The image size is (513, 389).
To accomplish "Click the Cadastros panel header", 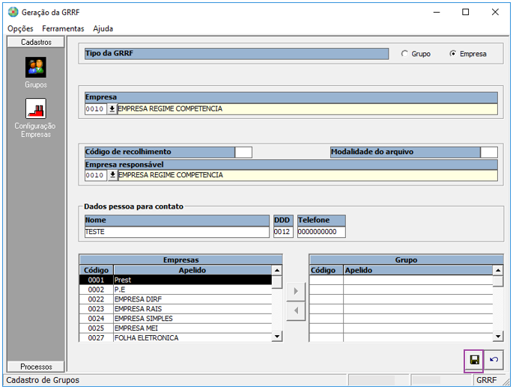I will (x=36, y=42).
